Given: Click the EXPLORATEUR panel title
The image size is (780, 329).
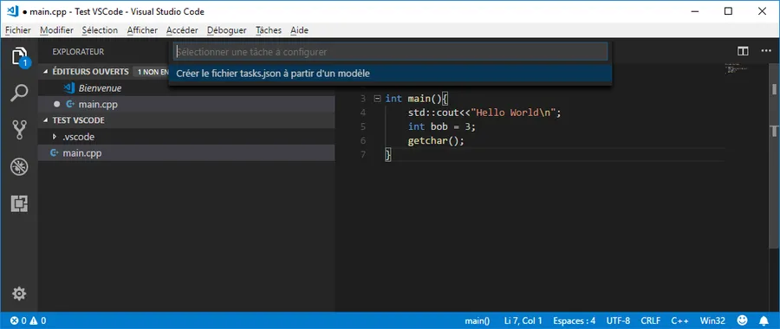Looking at the screenshot, I should 78,52.
